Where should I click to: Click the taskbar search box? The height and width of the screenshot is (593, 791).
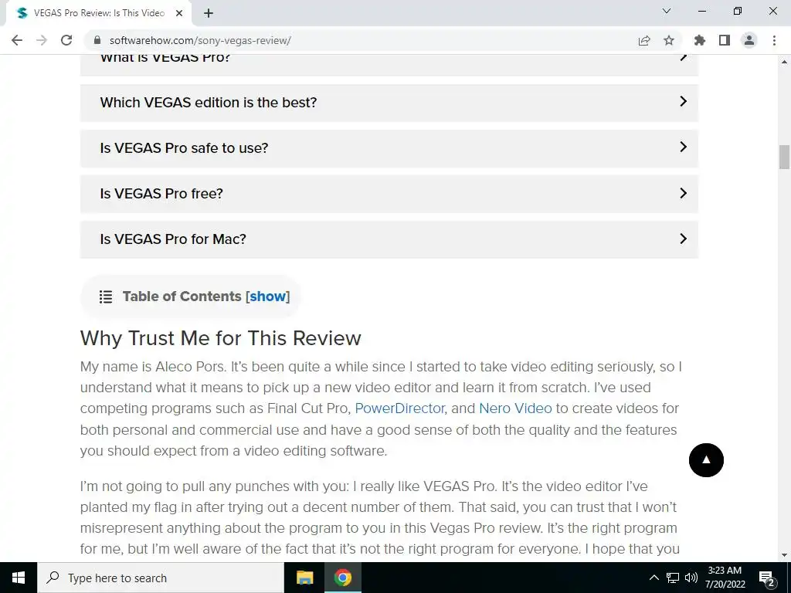[x=161, y=578]
